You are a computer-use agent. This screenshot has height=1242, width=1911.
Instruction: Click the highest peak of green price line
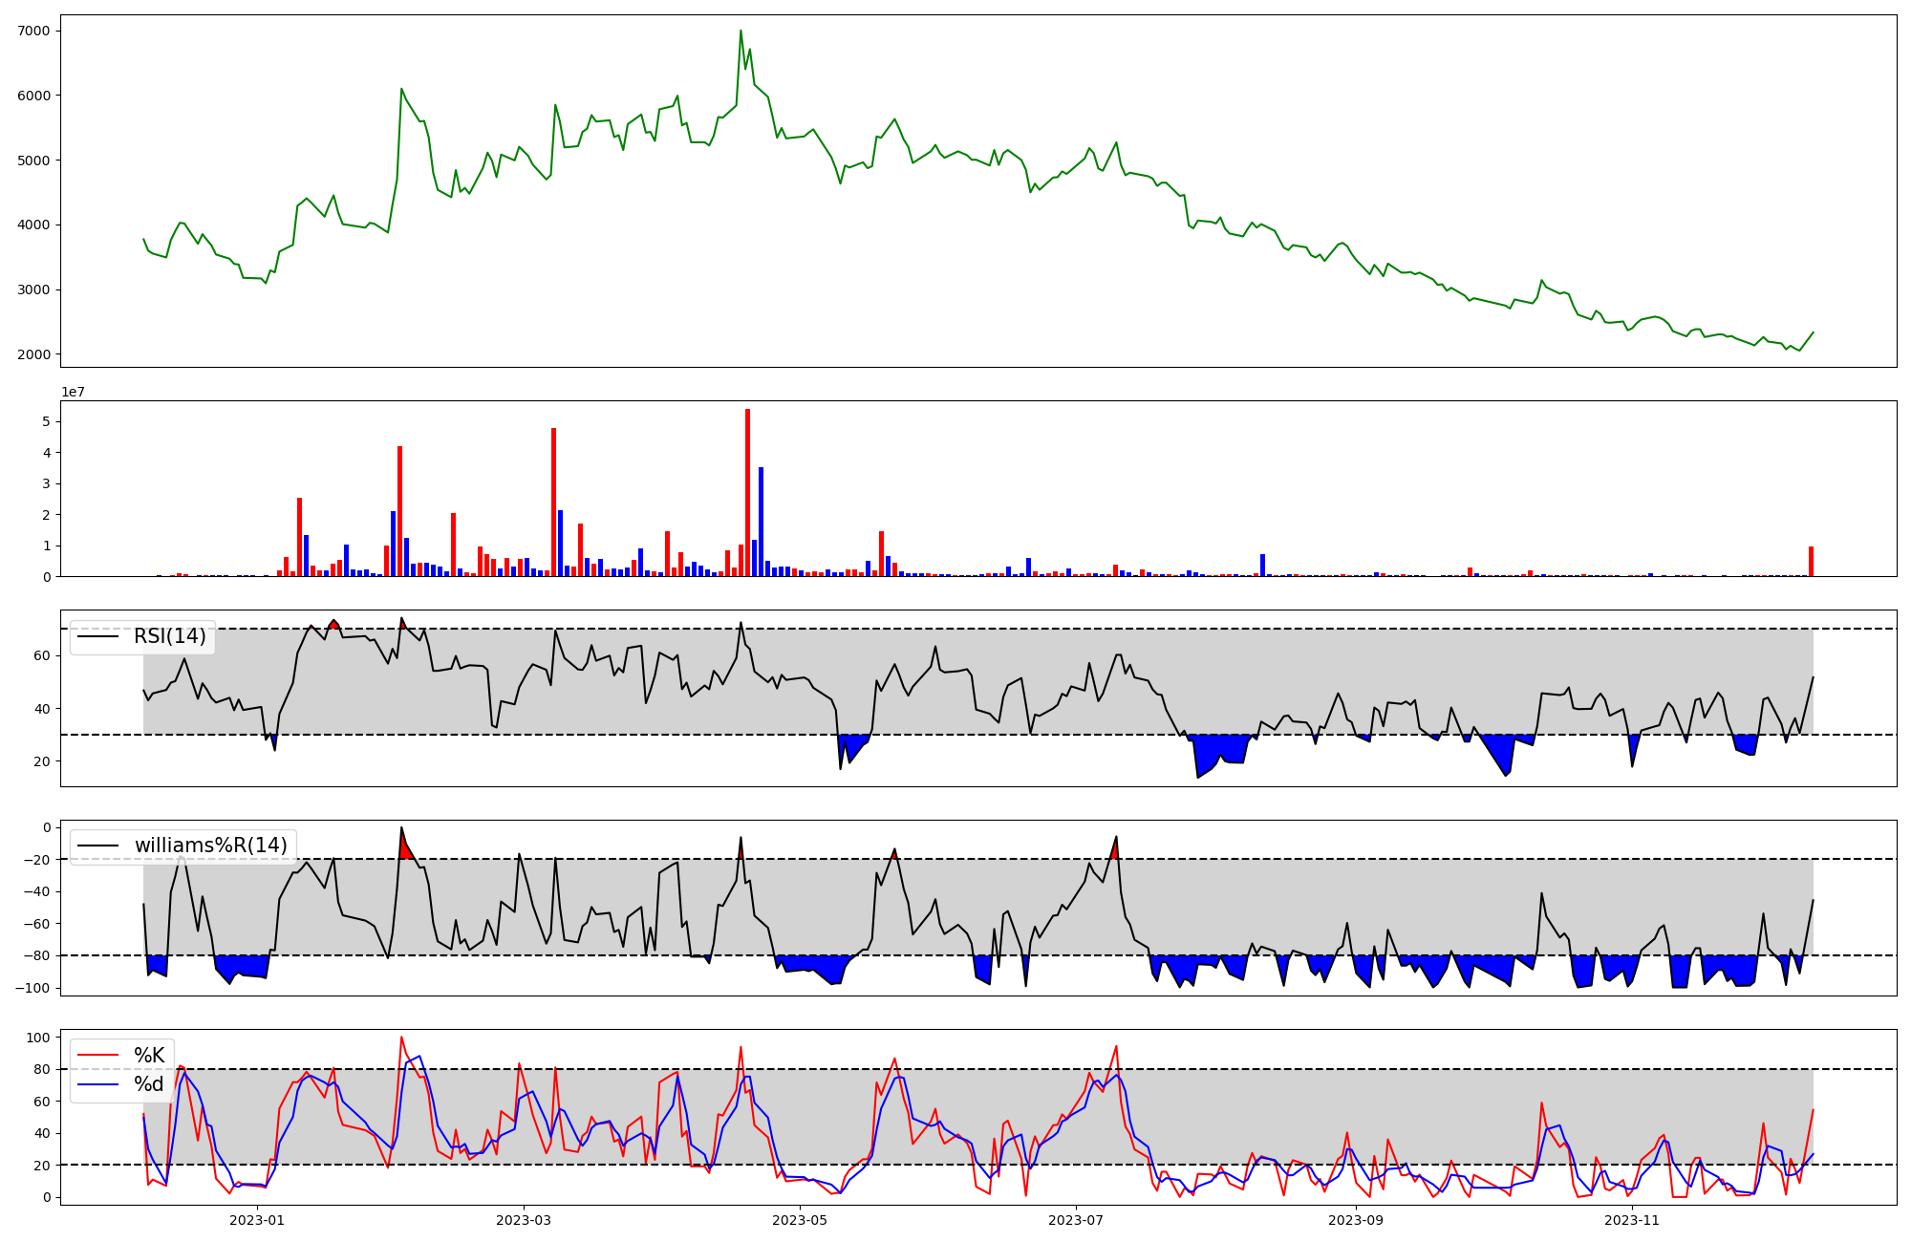point(741,32)
